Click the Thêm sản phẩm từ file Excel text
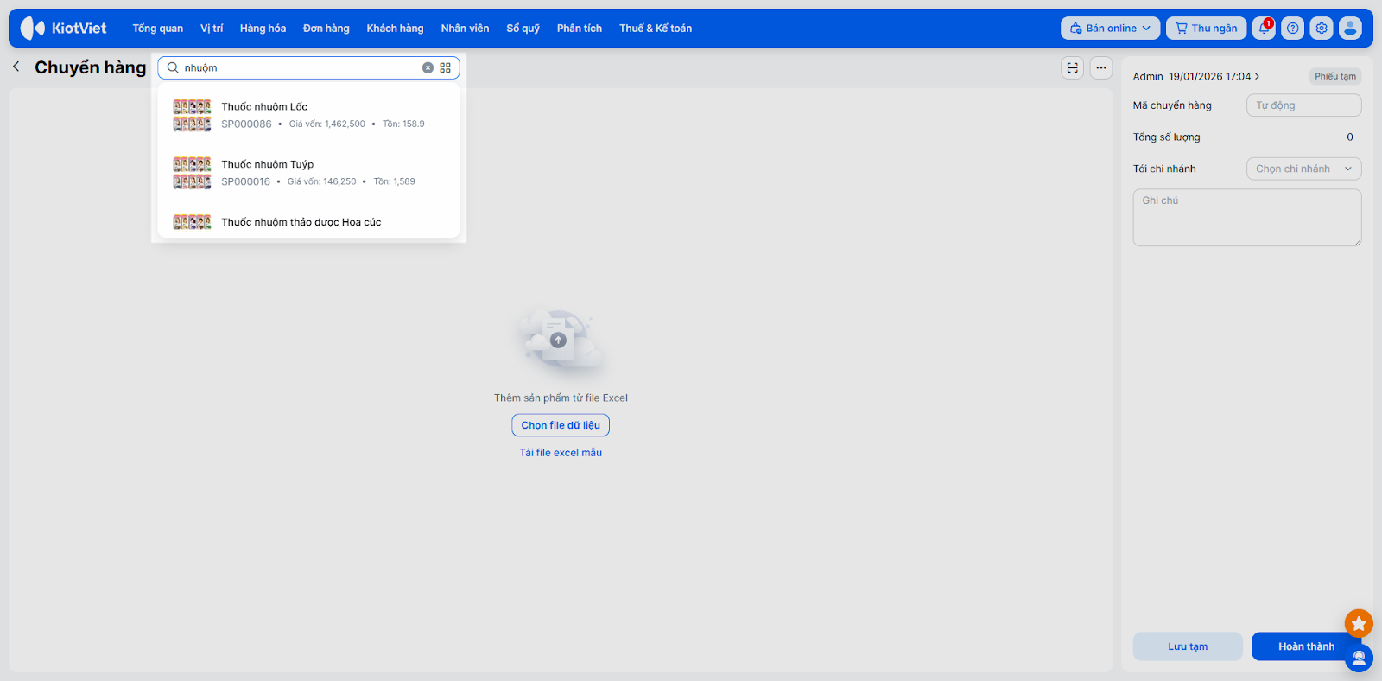Screen dimensions: 1382x681 561,398
